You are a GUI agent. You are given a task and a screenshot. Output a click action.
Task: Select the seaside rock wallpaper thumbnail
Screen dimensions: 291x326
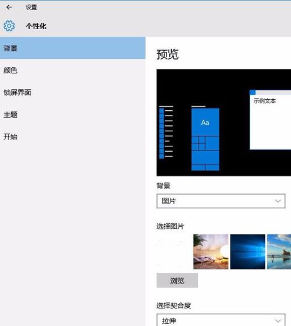279,252
